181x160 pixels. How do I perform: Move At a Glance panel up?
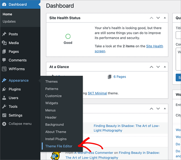pyautogui.click(x=151, y=67)
